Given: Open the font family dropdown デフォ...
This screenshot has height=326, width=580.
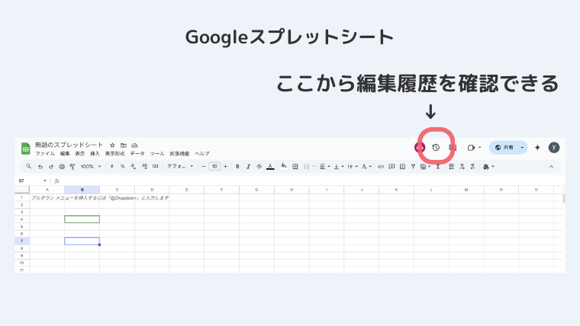Looking at the screenshot, I should coord(180,167).
